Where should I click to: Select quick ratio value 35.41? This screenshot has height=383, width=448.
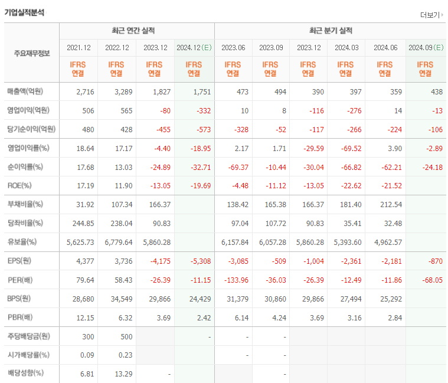352,224
